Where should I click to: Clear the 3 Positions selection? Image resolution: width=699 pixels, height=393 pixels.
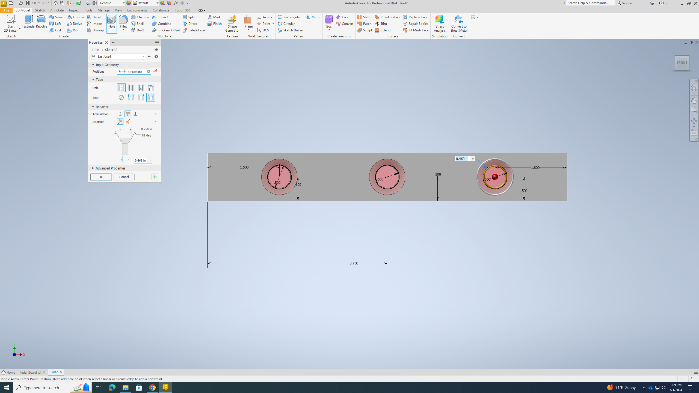[x=149, y=72]
